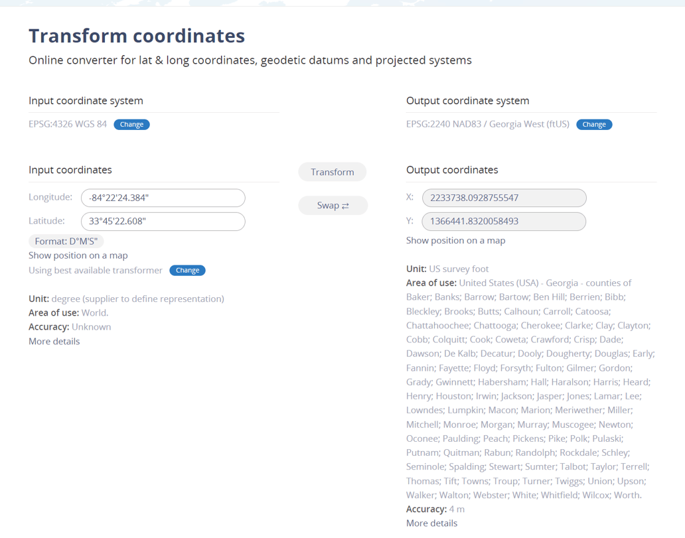The height and width of the screenshot is (538, 685).
Task: Click the Longitude input field
Action: click(163, 198)
